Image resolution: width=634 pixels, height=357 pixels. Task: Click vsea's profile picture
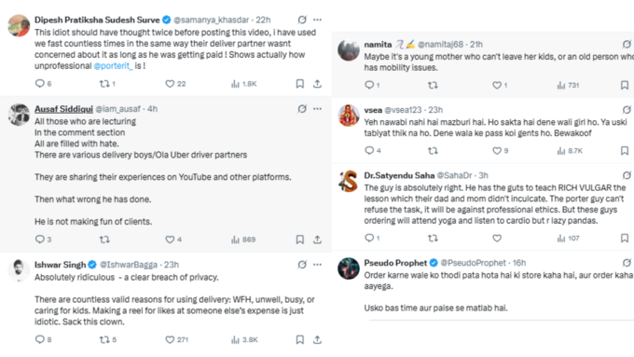click(x=348, y=116)
